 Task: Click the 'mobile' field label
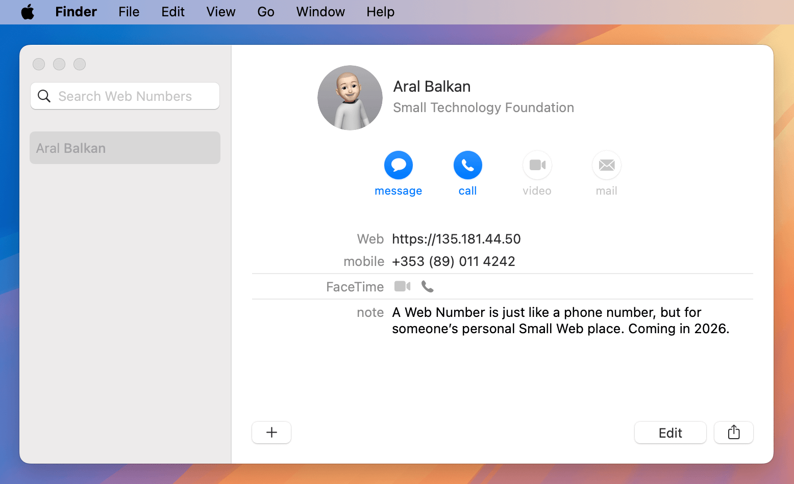(364, 261)
